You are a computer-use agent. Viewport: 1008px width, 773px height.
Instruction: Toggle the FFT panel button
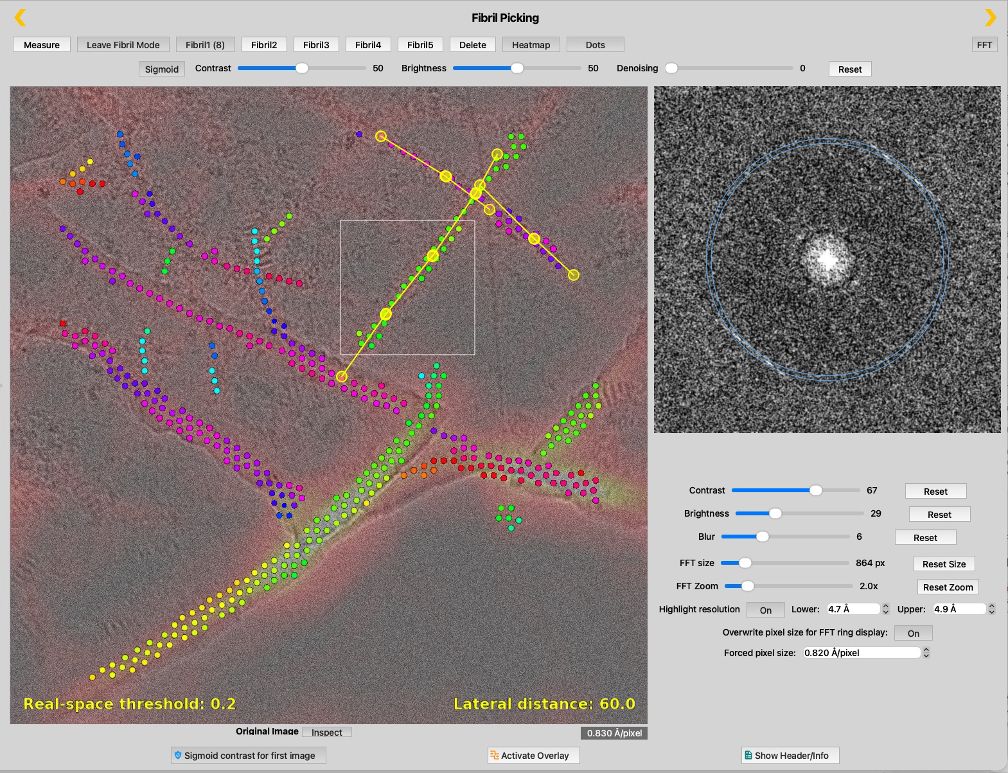click(x=984, y=45)
